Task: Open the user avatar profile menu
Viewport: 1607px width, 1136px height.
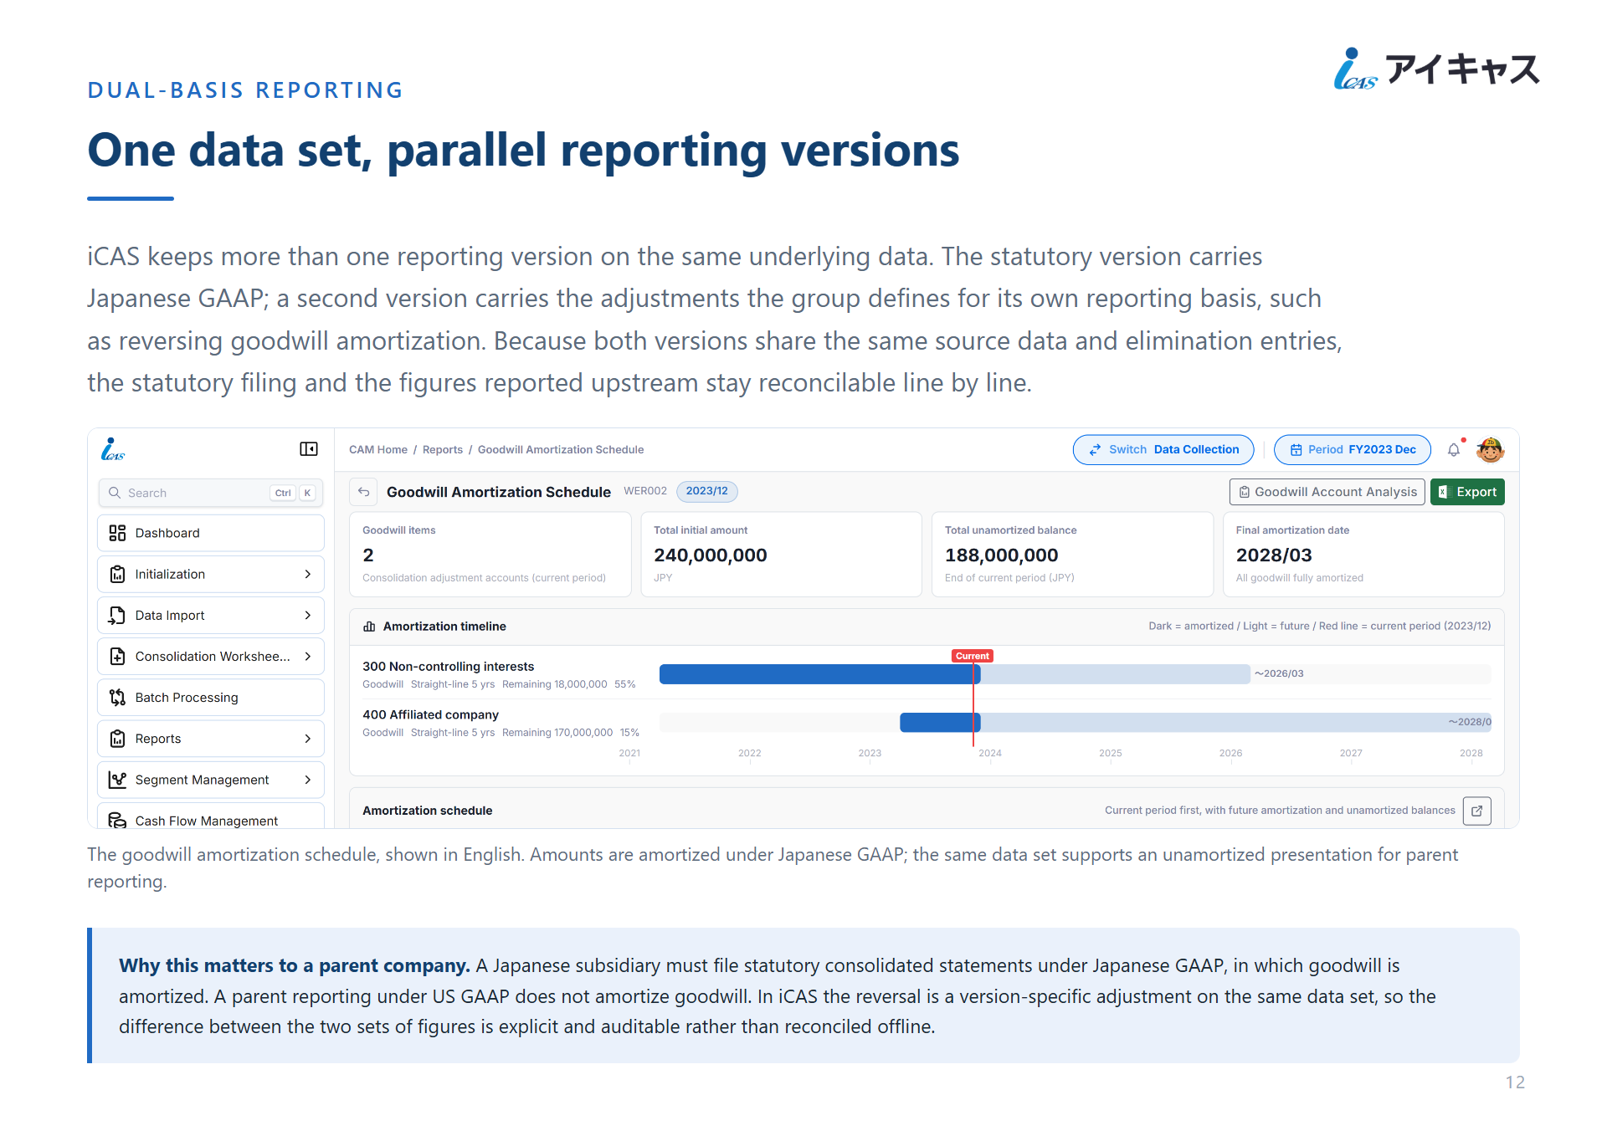Action: click(x=1491, y=449)
